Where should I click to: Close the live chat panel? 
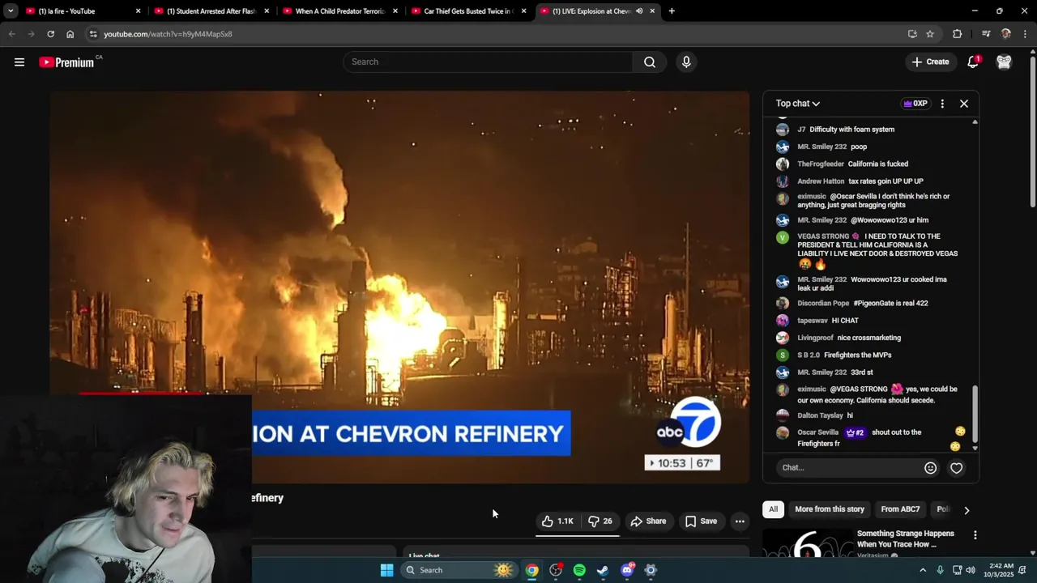964,104
